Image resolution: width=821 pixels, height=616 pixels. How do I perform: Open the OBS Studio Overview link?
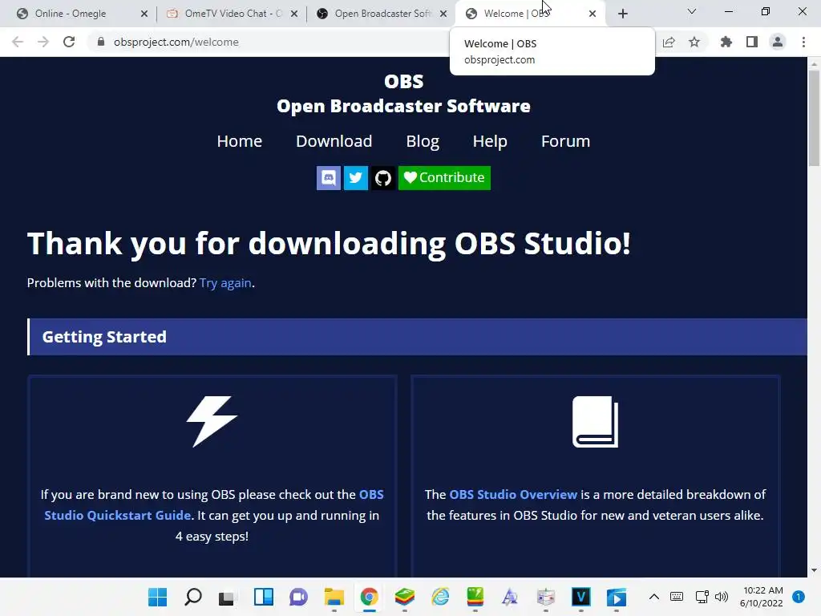coord(513,494)
